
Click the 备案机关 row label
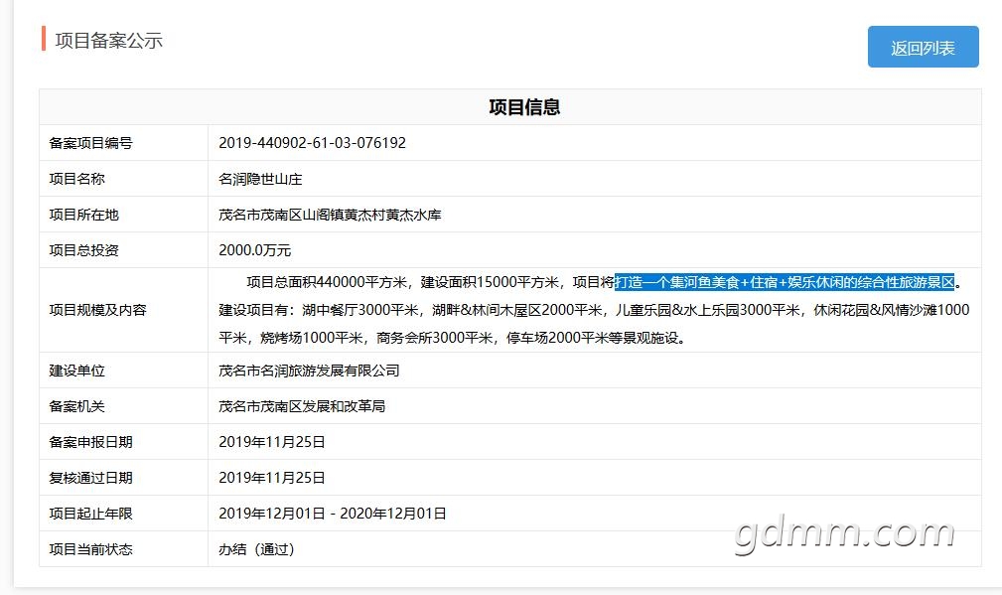coord(76,406)
